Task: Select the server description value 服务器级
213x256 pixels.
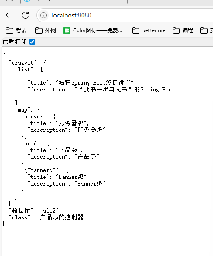Action: coord(90,130)
